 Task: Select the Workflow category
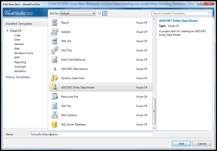20,71
